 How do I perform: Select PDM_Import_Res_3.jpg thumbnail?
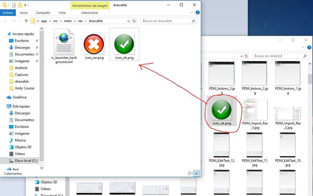tap(255, 114)
